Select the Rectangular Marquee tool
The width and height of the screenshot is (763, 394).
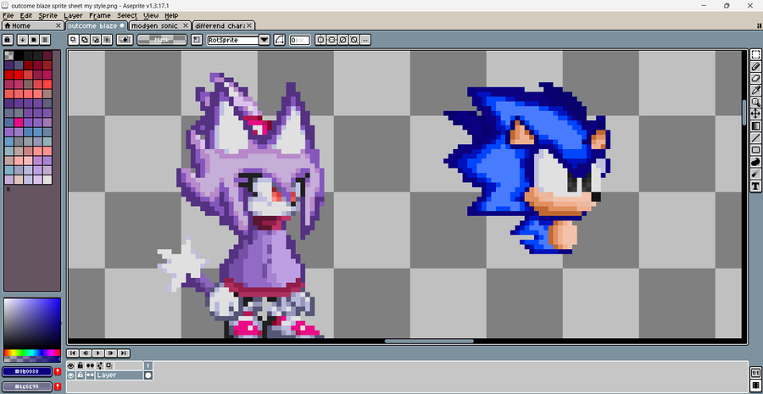coord(755,54)
